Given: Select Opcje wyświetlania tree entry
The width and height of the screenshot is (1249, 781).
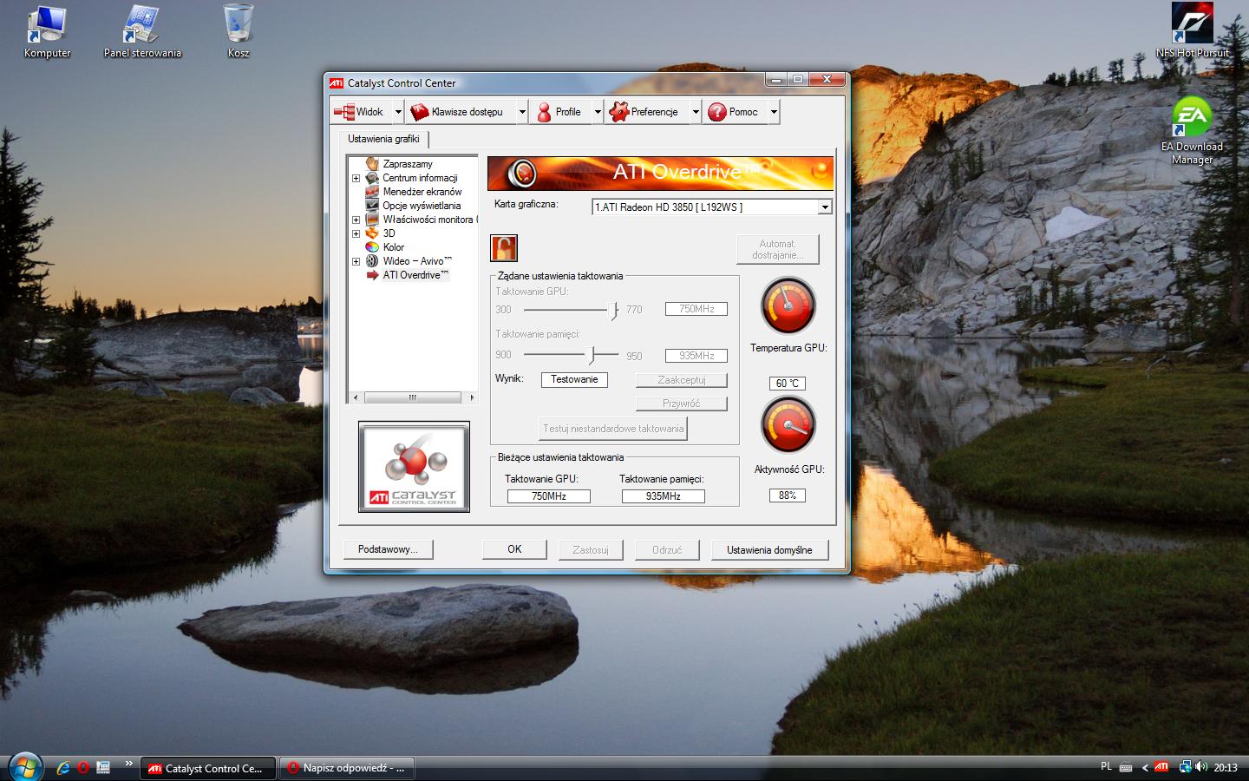Looking at the screenshot, I should point(422,206).
